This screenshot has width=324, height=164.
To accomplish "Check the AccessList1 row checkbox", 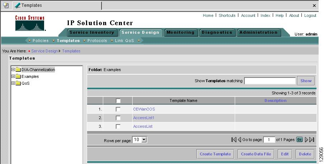I will point(118,118).
